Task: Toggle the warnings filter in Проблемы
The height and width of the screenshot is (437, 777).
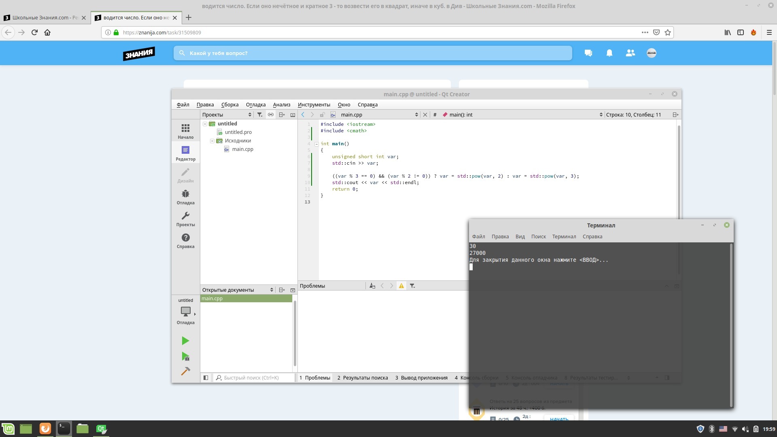Action: [401, 286]
